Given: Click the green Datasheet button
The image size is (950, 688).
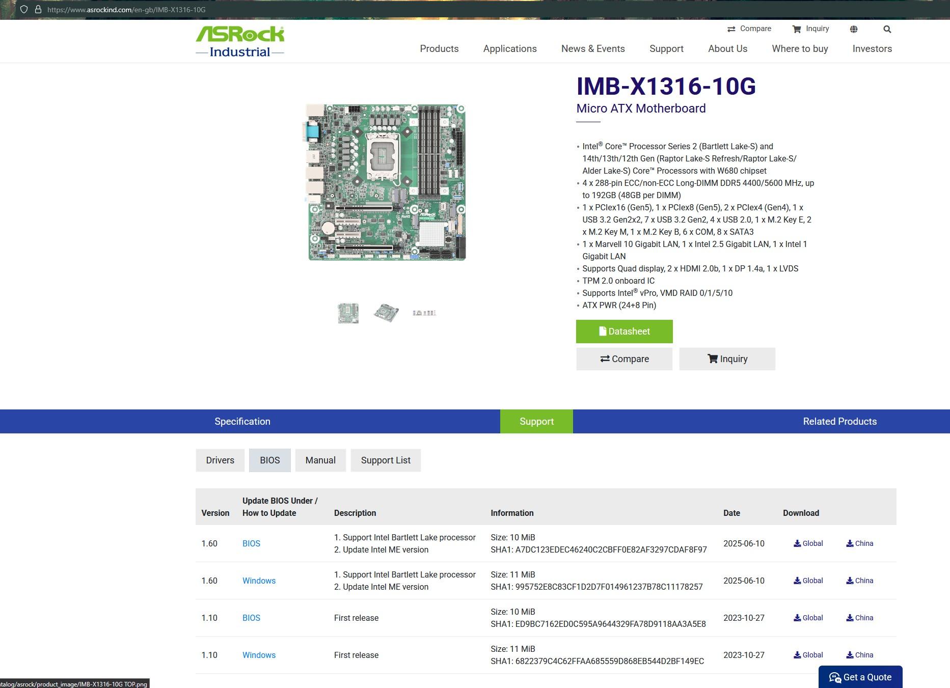Looking at the screenshot, I should 624,332.
